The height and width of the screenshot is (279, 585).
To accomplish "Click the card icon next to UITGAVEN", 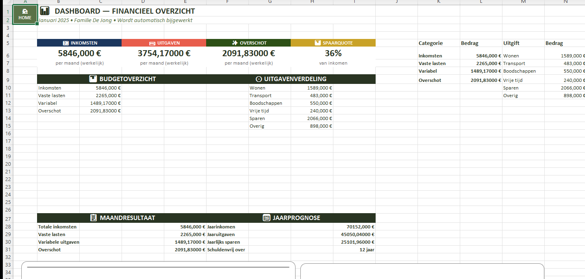I will click(x=152, y=43).
